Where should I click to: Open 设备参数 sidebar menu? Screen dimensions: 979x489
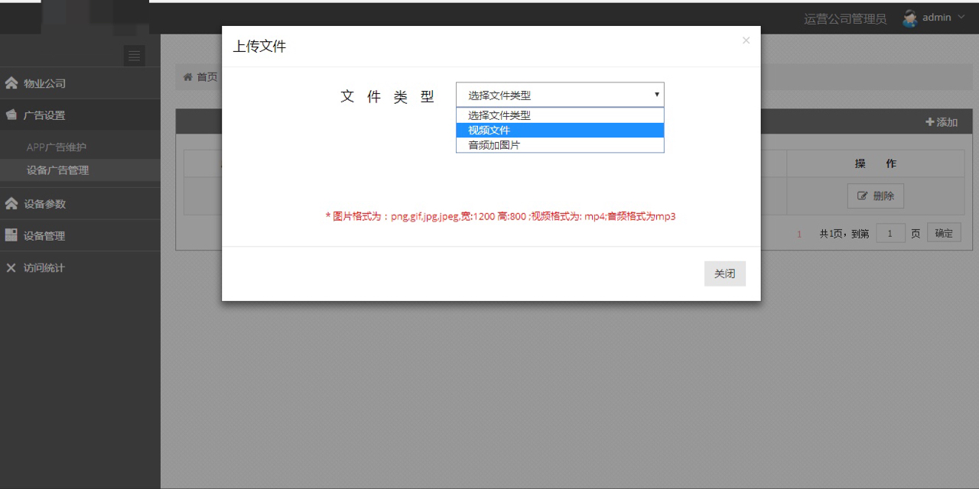pyautogui.click(x=80, y=204)
